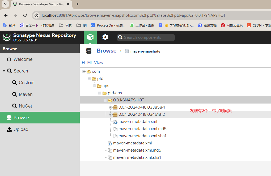Select the Browse sidebar item
Screen dimensions: 271x176
point(40,118)
